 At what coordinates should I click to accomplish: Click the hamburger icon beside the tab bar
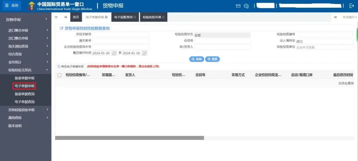click(x=56, y=17)
